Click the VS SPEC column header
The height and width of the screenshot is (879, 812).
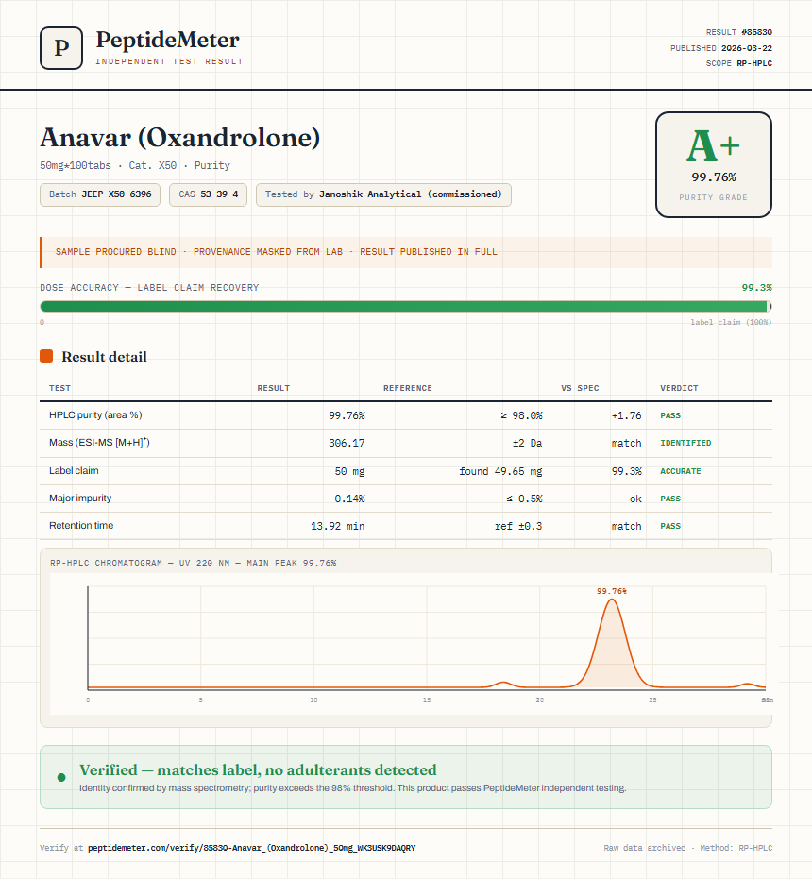tap(580, 388)
